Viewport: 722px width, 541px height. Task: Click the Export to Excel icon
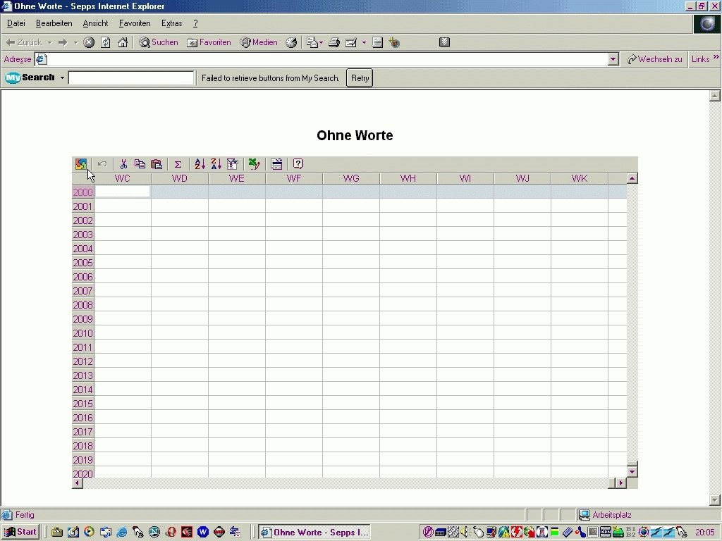[x=255, y=164]
